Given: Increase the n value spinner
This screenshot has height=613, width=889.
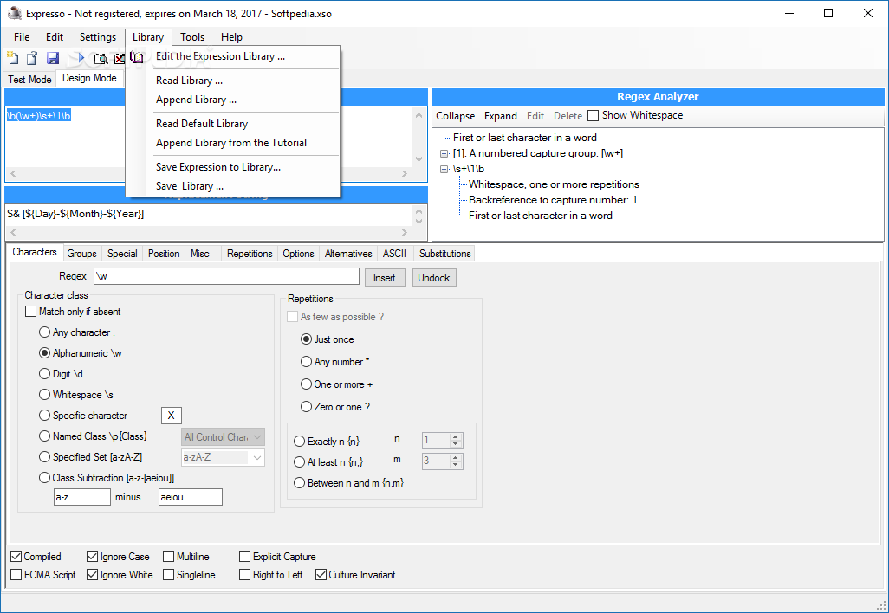Looking at the screenshot, I should 455,436.
